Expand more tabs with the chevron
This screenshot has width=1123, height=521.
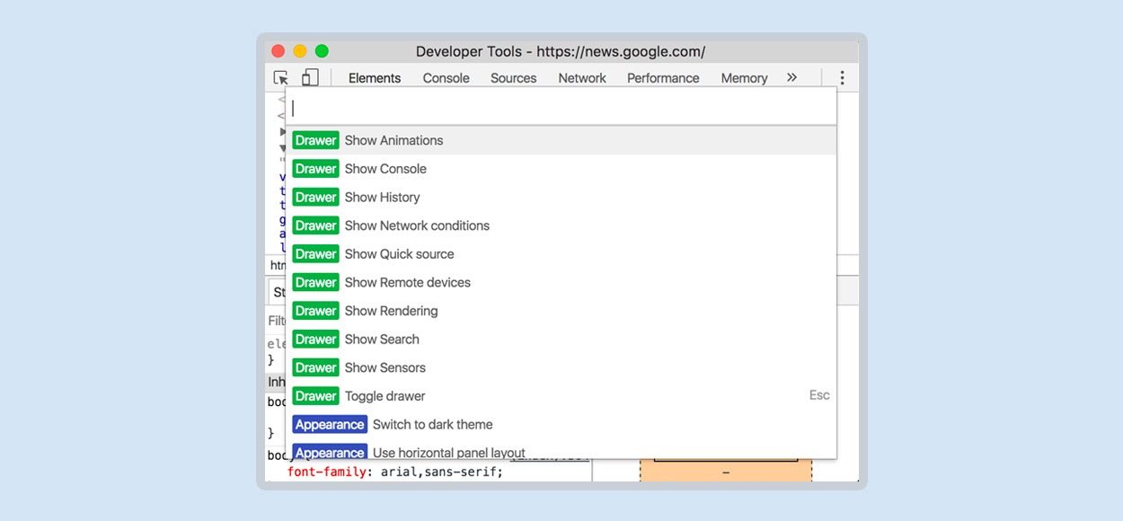point(791,77)
